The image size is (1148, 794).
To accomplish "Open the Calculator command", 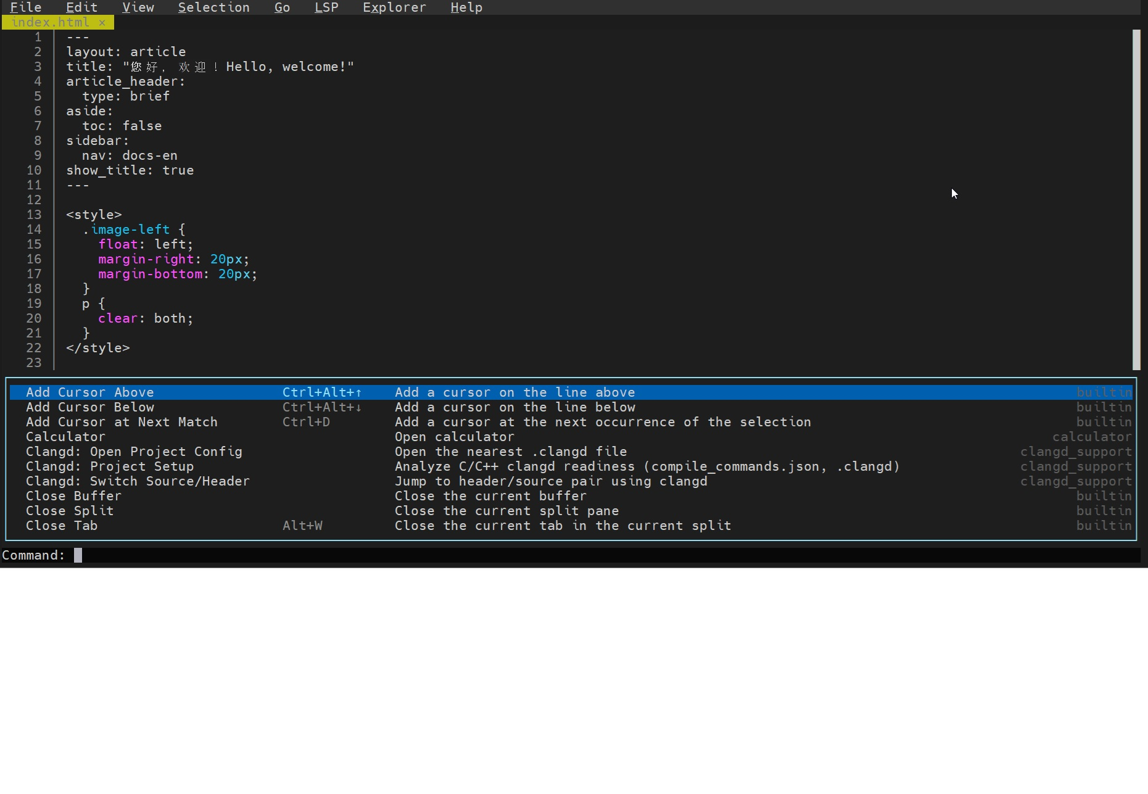I will pos(65,437).
